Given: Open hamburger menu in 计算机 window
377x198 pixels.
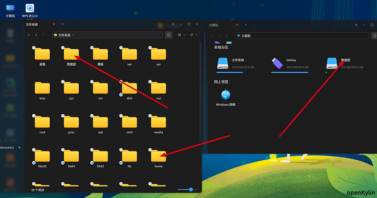Looking at the screenshot, I should coord(356,25).
